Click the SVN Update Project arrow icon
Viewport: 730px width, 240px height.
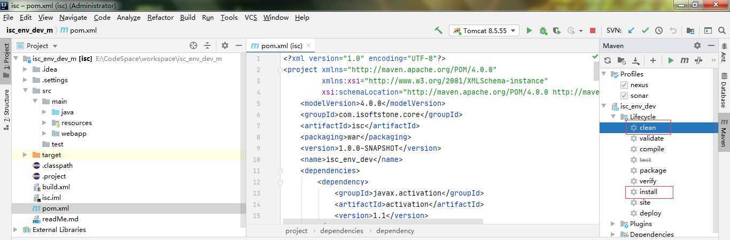[631, 30]
